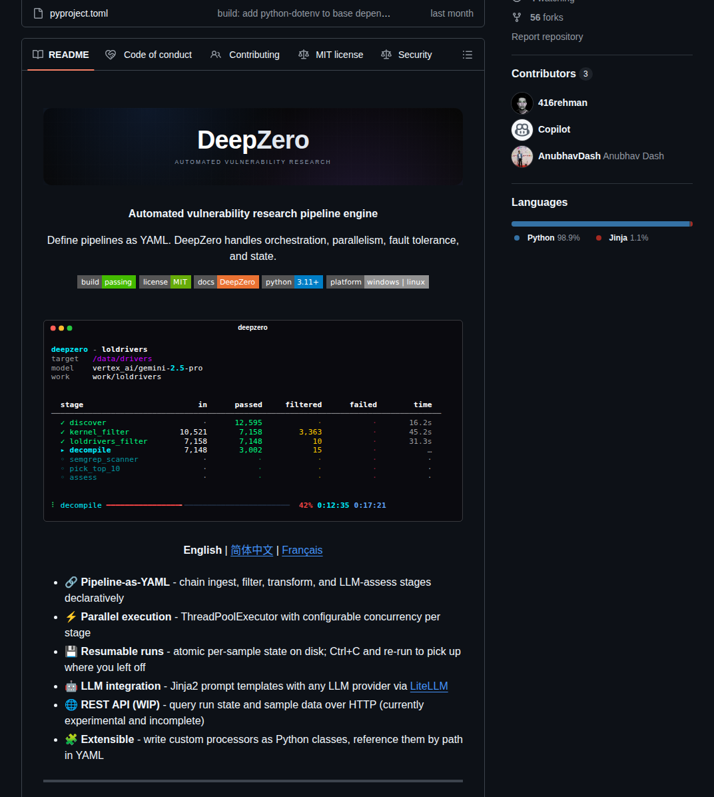Click the globe emoji beside REST API
714x797 pixels.
click(x=71, y=705)
